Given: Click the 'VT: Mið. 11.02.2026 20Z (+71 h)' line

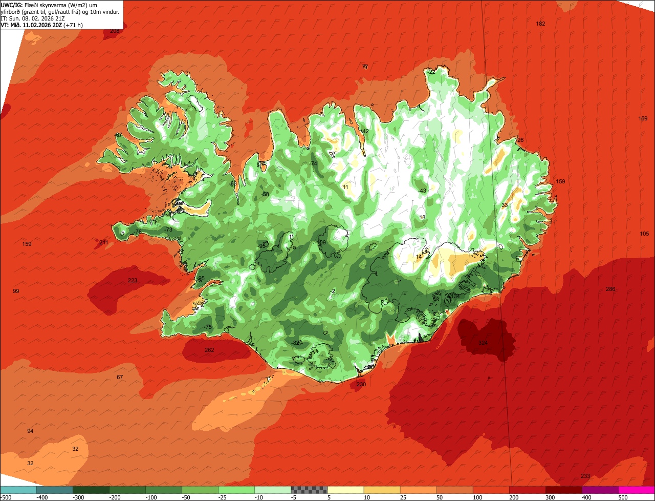Looking at the screenshot, I should [x=42, y=25].
